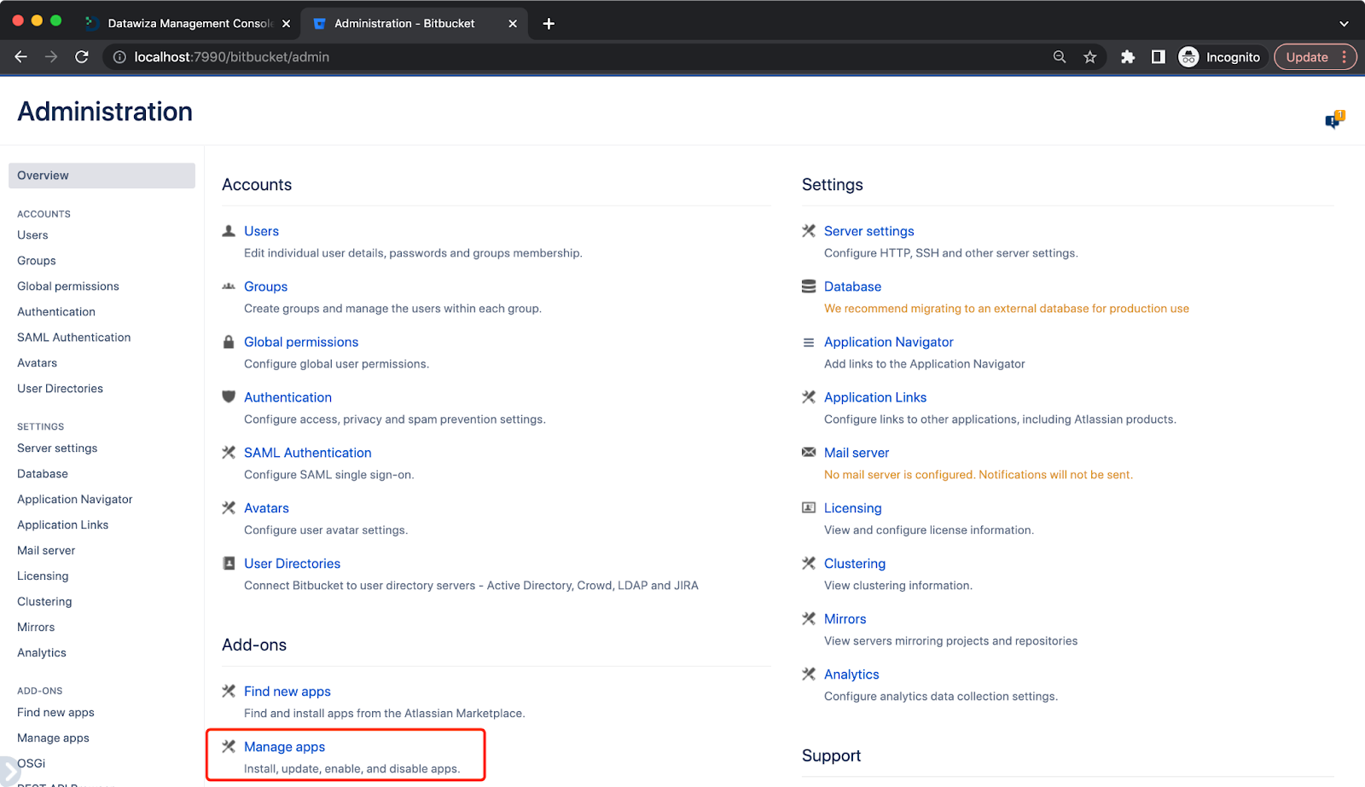Toggle the browser side panel icon
Viewport: 1365px width, 787px height.
[x=1158, y=57]
